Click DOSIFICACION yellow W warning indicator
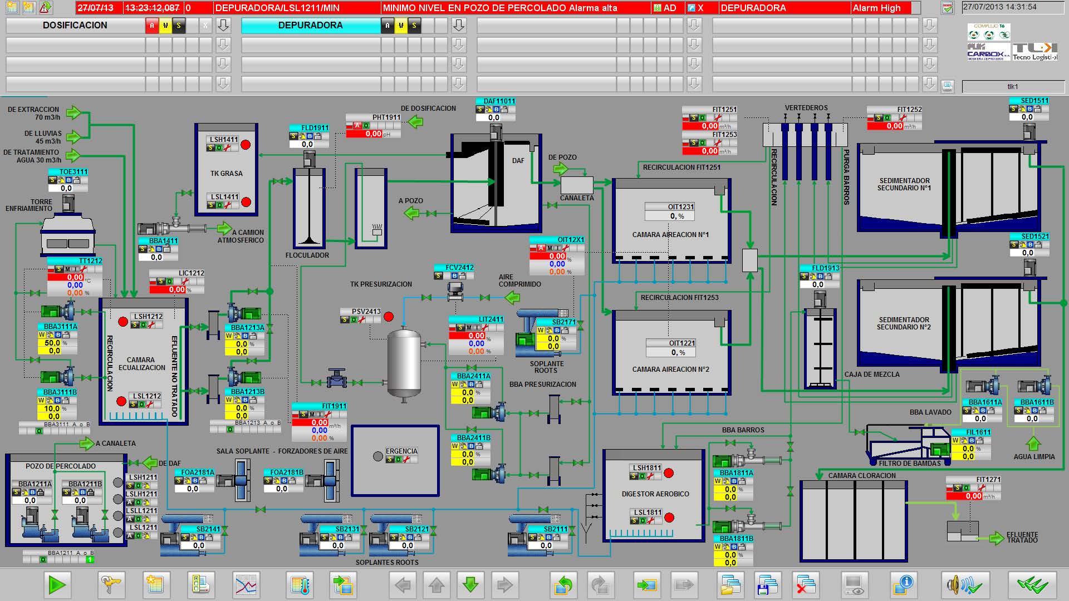The image size is (1069, 601). (165, 26)
